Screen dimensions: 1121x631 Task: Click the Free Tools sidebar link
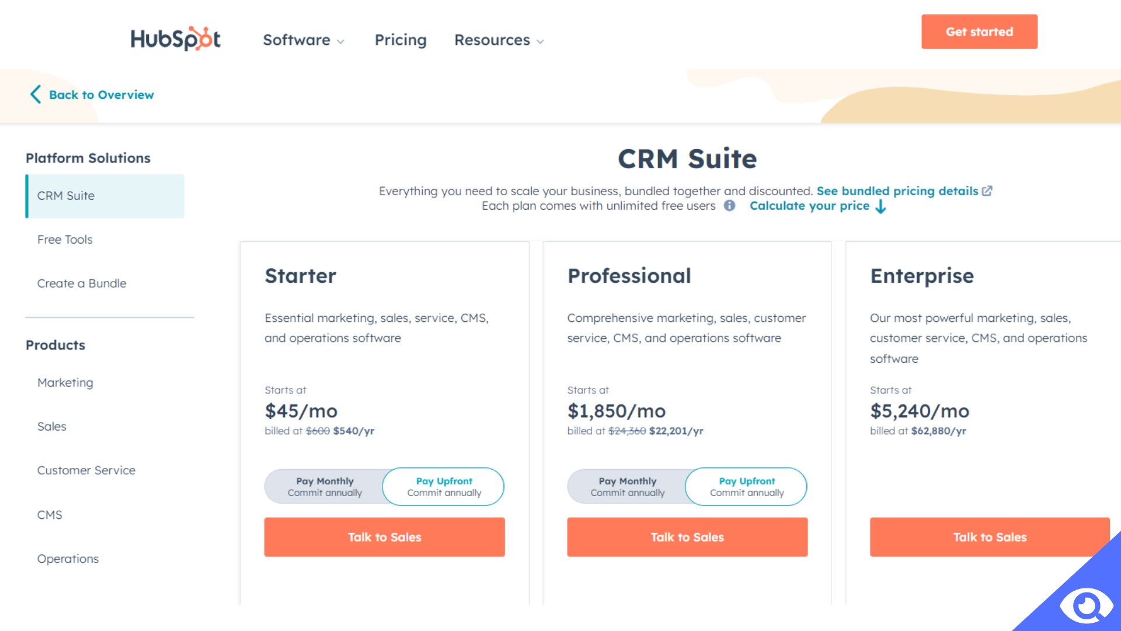point(65,239)
